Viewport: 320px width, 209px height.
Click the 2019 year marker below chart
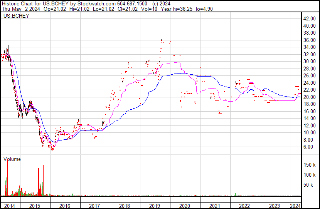tap(154, 206)
